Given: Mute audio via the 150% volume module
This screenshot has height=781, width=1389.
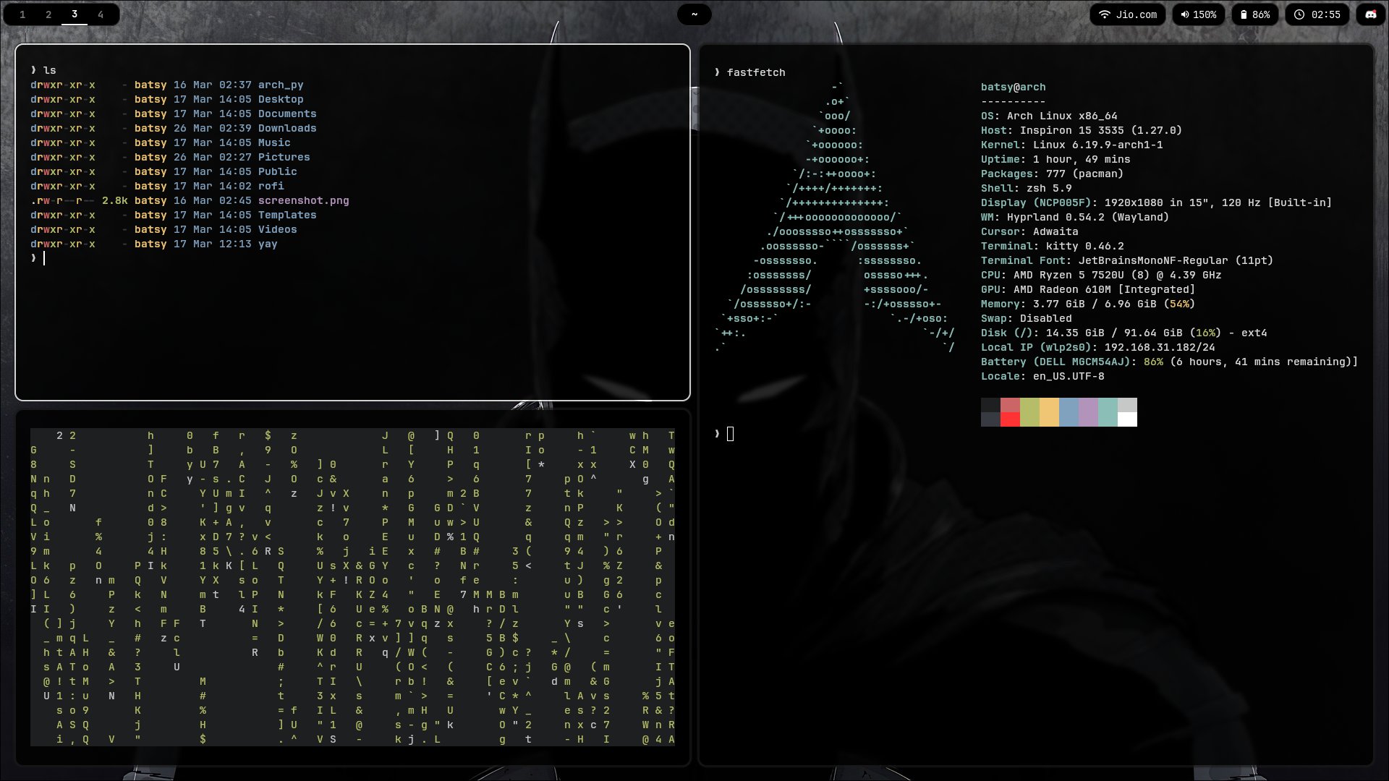Looking at the screenshot, I should coord(1199,14).
